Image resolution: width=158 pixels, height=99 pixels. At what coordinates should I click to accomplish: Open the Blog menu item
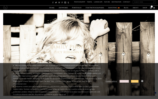click(x=126, y=8)
